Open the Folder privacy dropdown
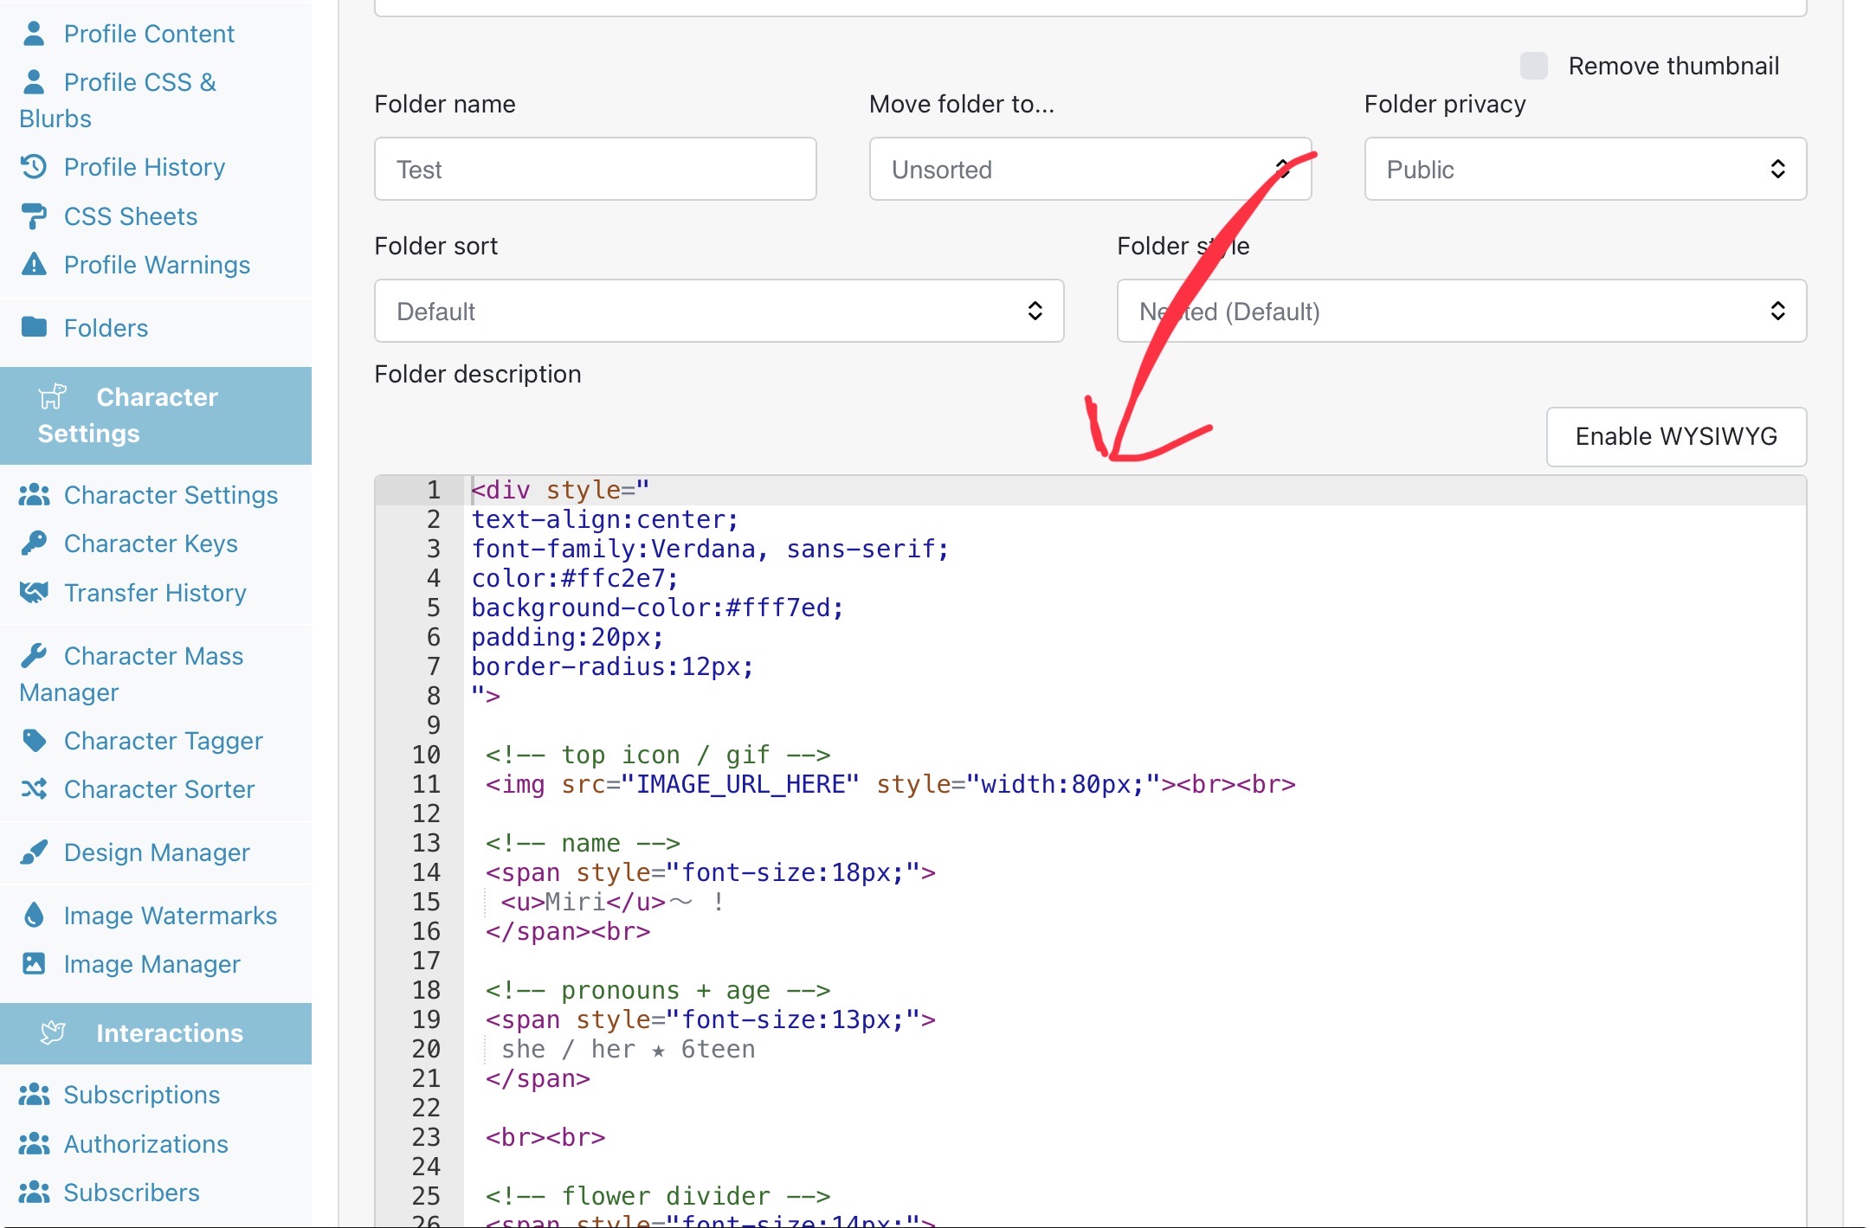The height and width of the screenshot is (1228, 1870). [x=1586, y=169]
